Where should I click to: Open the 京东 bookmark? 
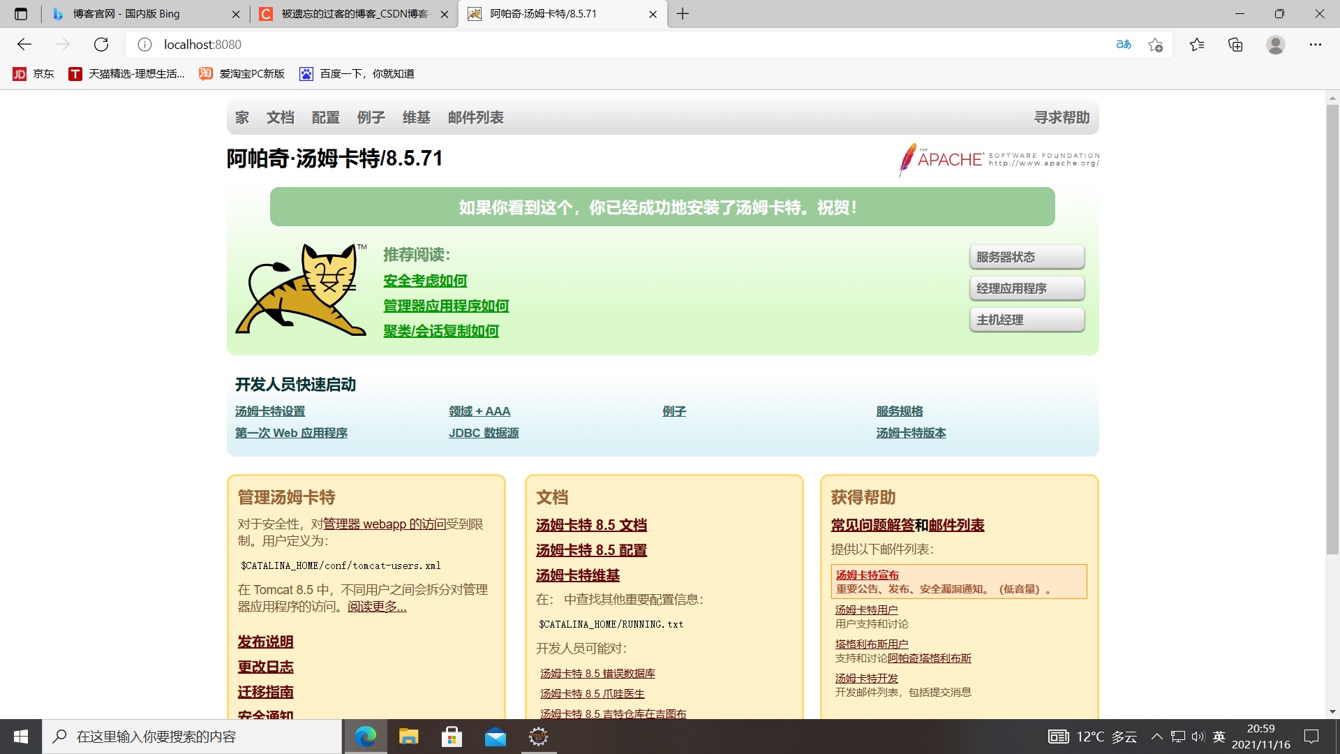[33, 74]
